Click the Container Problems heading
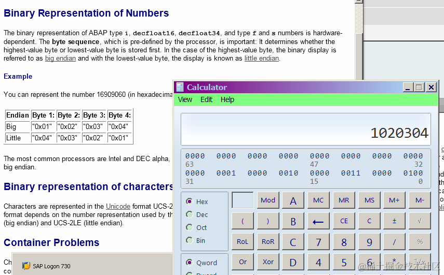The width and height of the screenshot is (444, 275). (x=51, y=242)
